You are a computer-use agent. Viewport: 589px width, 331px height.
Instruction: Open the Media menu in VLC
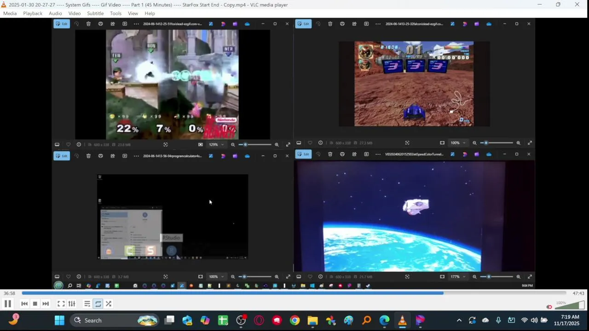click(10, 13)
